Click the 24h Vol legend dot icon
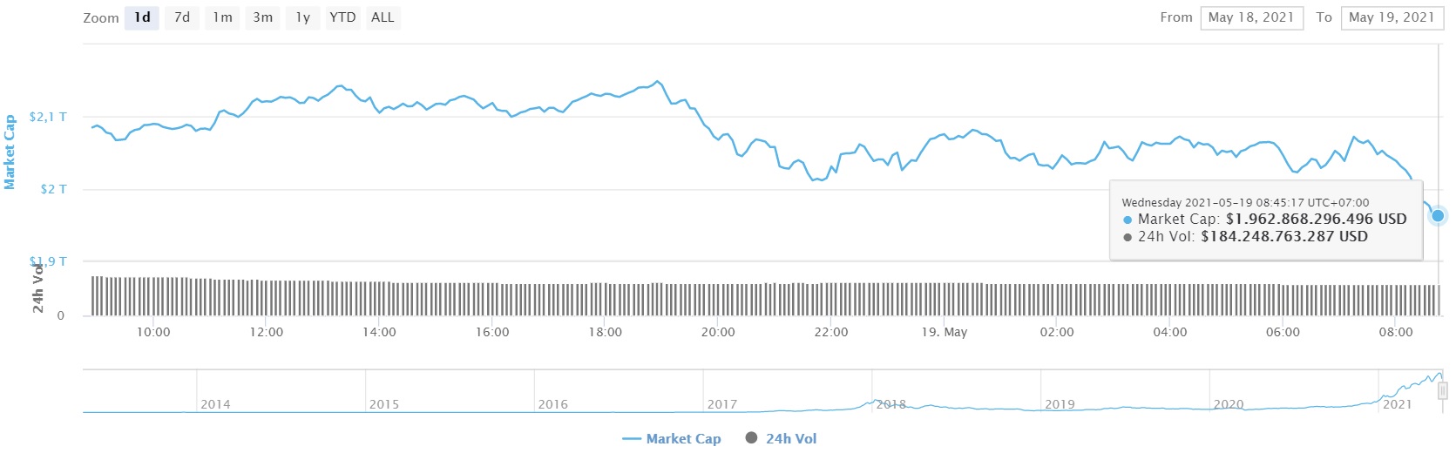 pyautogui.click(x=751, y=438)
